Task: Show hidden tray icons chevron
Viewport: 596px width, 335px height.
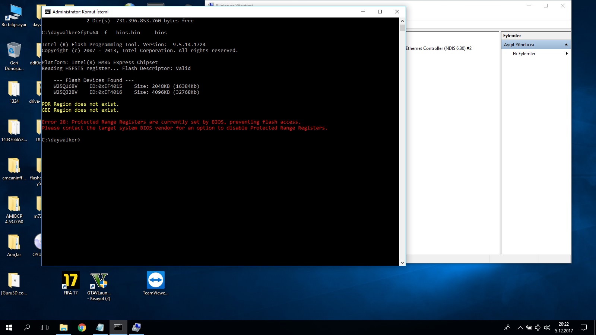Action: click(520, 328)
